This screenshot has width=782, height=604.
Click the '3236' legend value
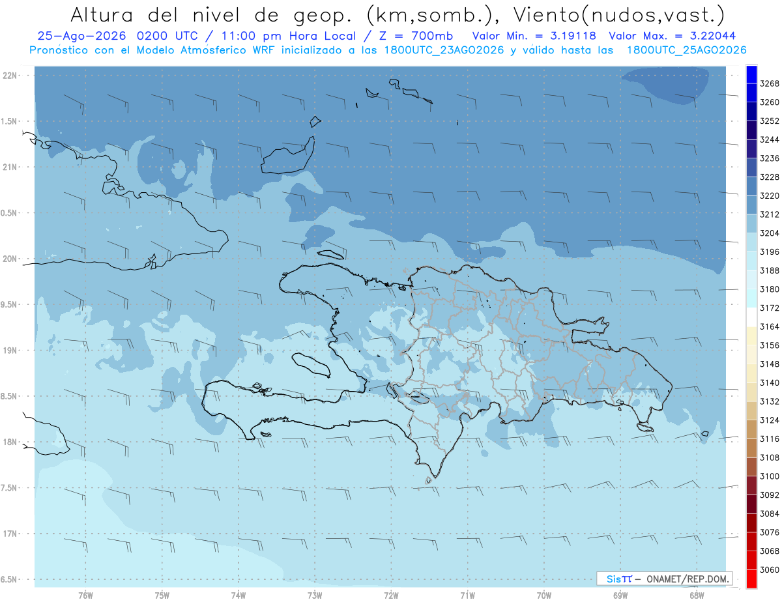769,158
